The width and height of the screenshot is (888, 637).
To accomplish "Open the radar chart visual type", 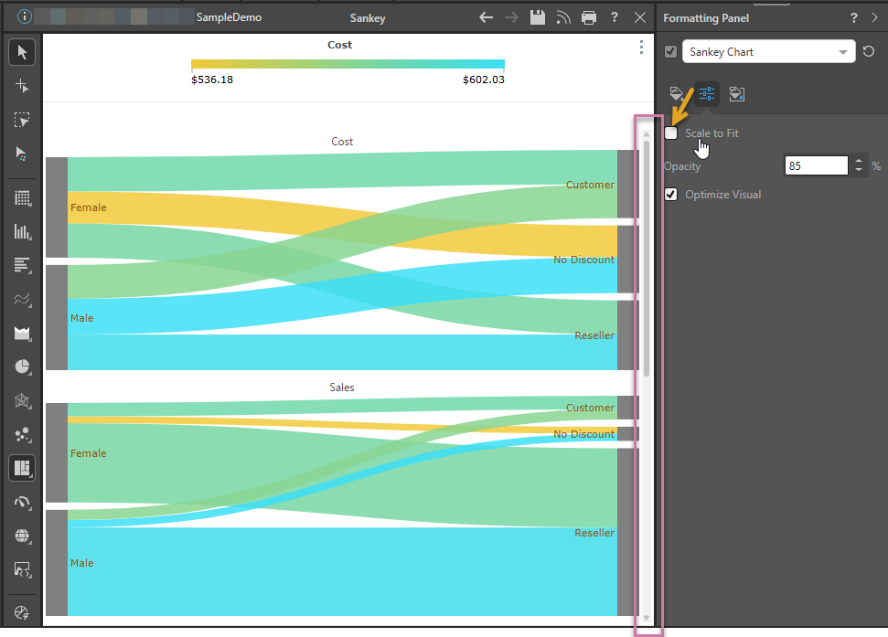I will pos(22,401).
